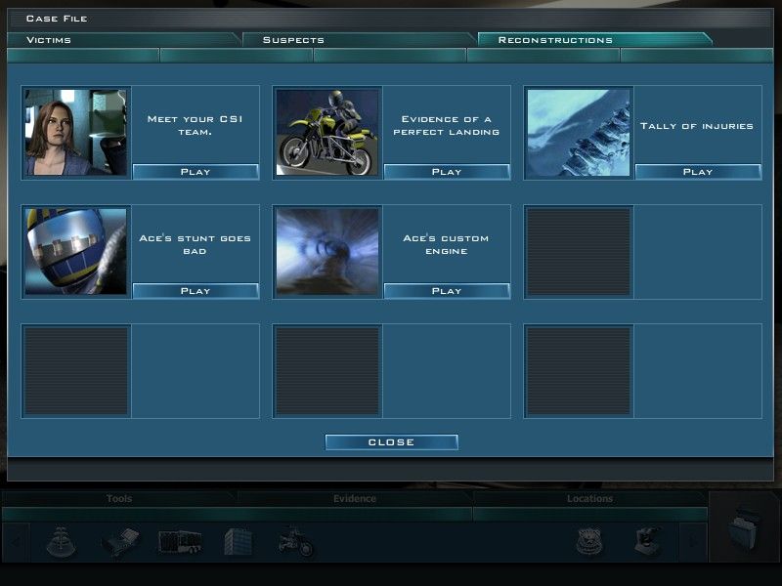Play 'Evidence of a perfect landing' reconstruction
Screen dimensions: 782x586
447,172
